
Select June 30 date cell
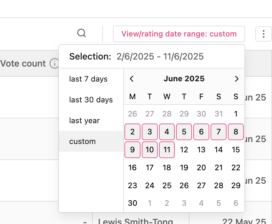tap(132, 203)
